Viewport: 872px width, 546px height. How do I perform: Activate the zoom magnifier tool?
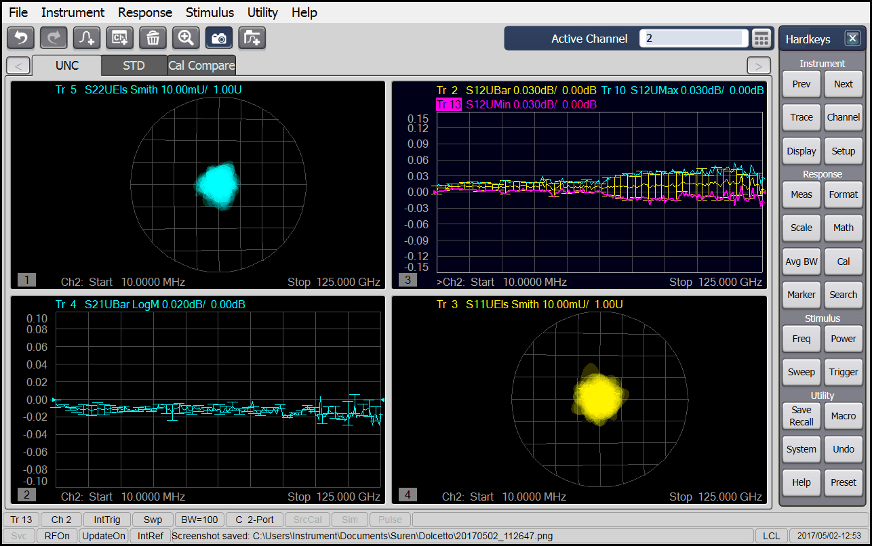[x=186, y=38]
